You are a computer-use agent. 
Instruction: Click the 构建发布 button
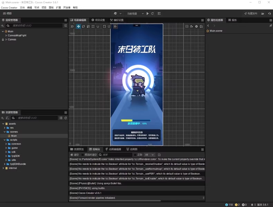coord(251,13)
